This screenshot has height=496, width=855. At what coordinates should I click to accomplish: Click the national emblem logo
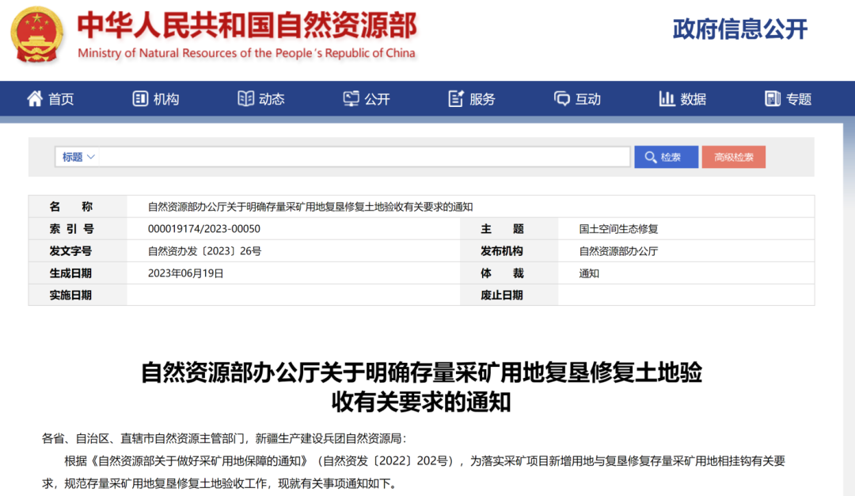click(38, 35)
